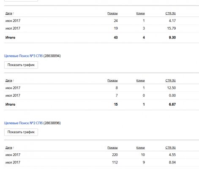Screen dimensions: 199x169
Task: Sort №3 СПб table by Показы header
Action: click(112, 81)
